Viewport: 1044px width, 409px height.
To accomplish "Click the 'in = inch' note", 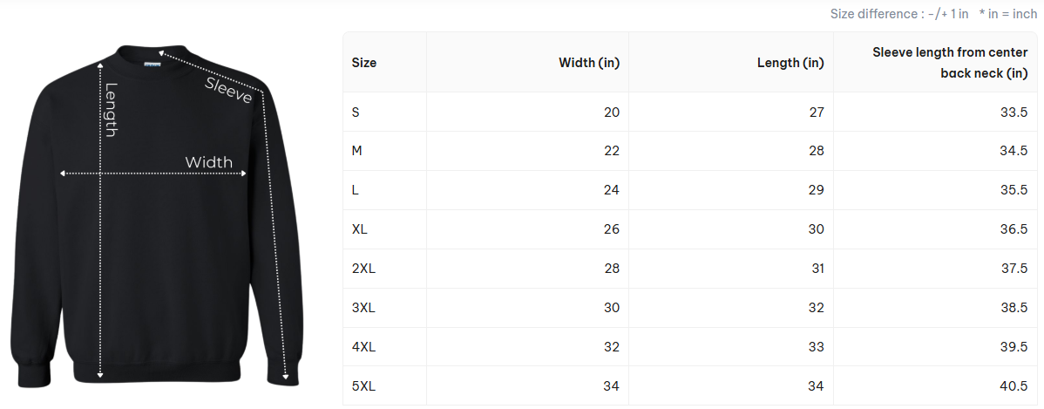I will pos(1008,14).
